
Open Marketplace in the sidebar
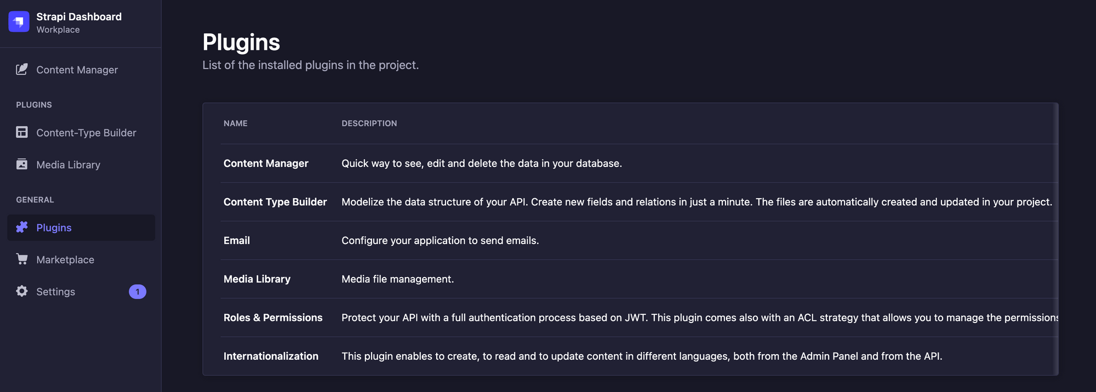click(x=81, y=260)
